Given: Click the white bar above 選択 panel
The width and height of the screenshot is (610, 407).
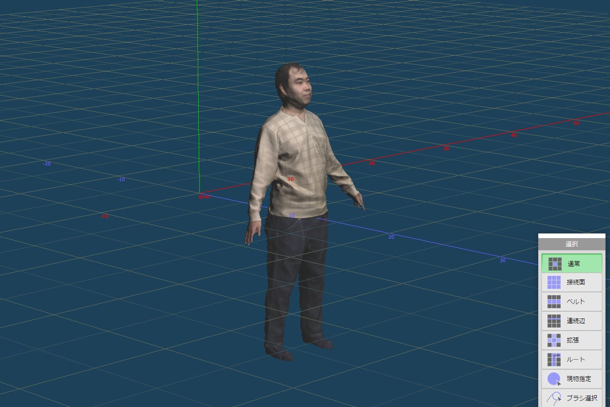Looking at the screenshot, I should click(x=571, y=236).
